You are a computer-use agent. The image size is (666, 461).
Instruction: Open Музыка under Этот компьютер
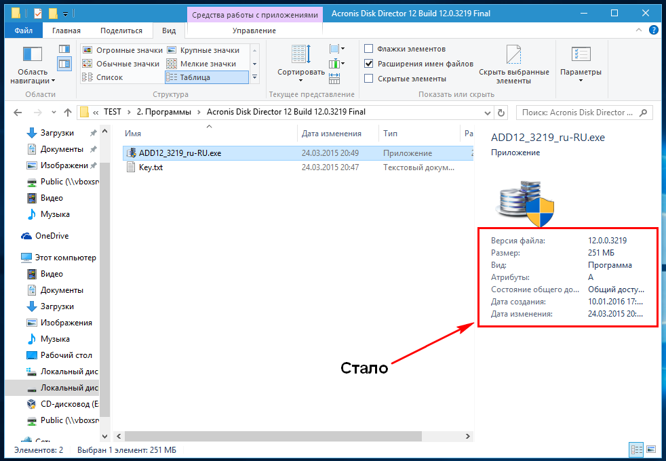point(55,339)
